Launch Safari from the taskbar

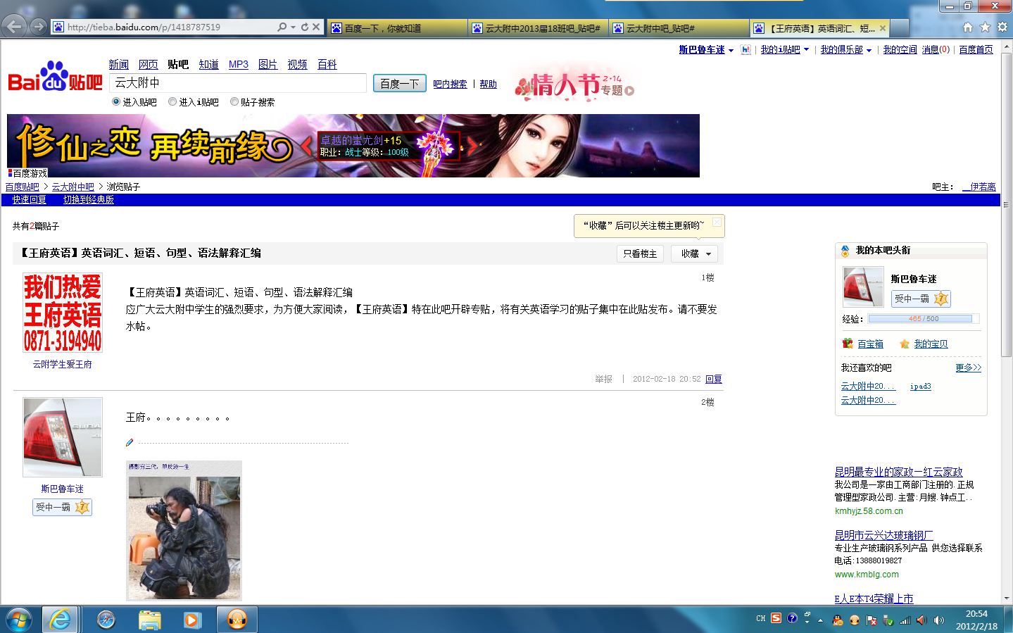(x=106, y=620)
